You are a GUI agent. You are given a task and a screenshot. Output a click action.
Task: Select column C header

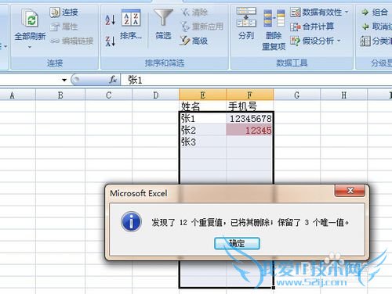tap(109, 95)
